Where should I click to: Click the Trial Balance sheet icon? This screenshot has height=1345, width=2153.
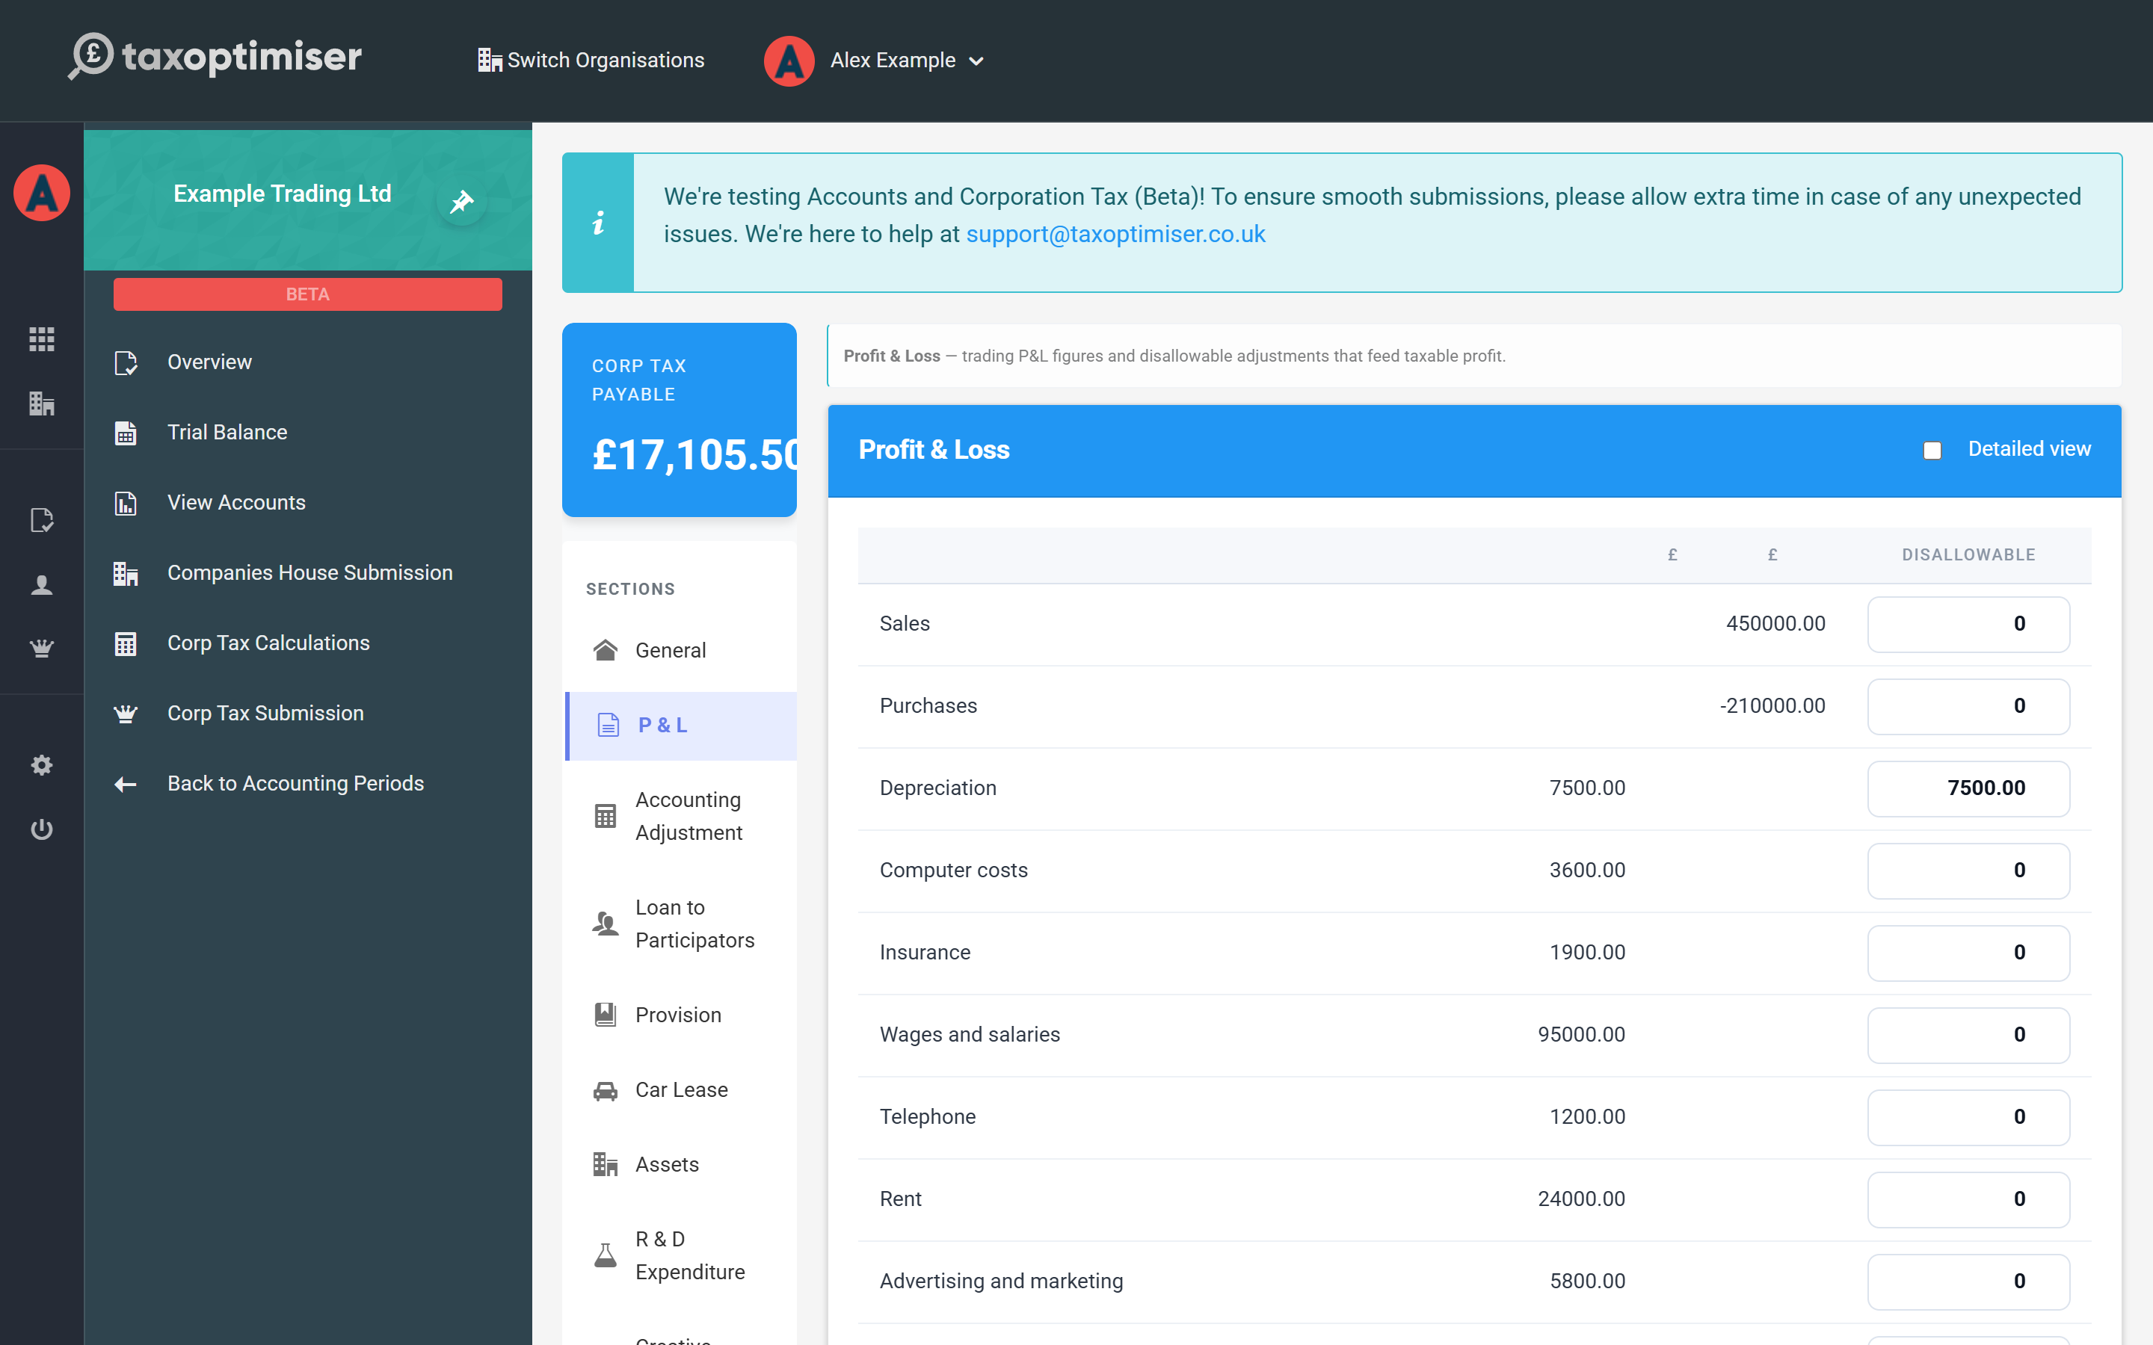126,433
